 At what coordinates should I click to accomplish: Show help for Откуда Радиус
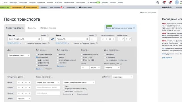[x=48, y=35]
